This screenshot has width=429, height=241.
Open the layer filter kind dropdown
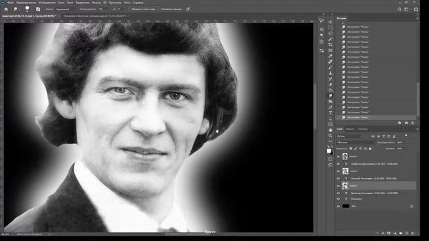[x=350, y=136]
